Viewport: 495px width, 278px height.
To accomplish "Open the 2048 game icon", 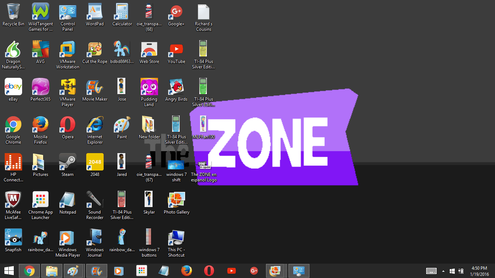I will click(95, 165).
